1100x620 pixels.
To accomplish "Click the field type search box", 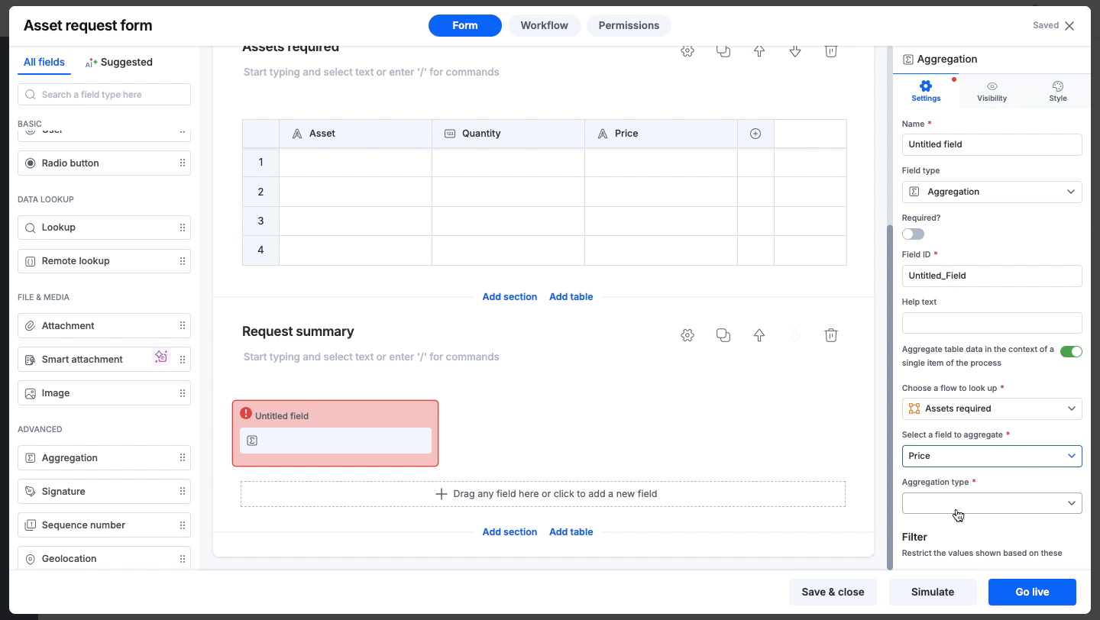I will pos(104,95).
